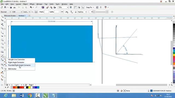
Task: Select the Rectangle tool in toolbox
Action: (2, 40)
